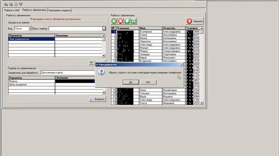Click the Выбрать button
Screen dimensions: 279x156
[x=97, y=99]
